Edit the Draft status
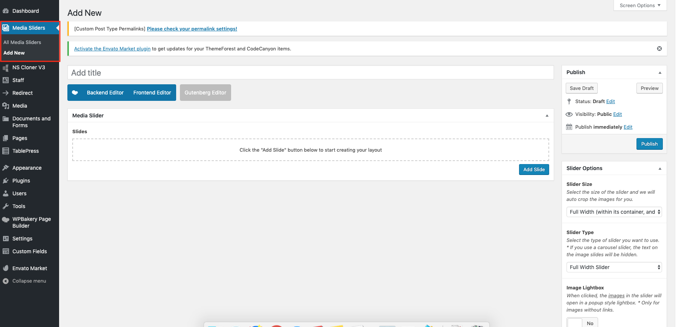Screen dimensions: 676x327 click(611, 102)
